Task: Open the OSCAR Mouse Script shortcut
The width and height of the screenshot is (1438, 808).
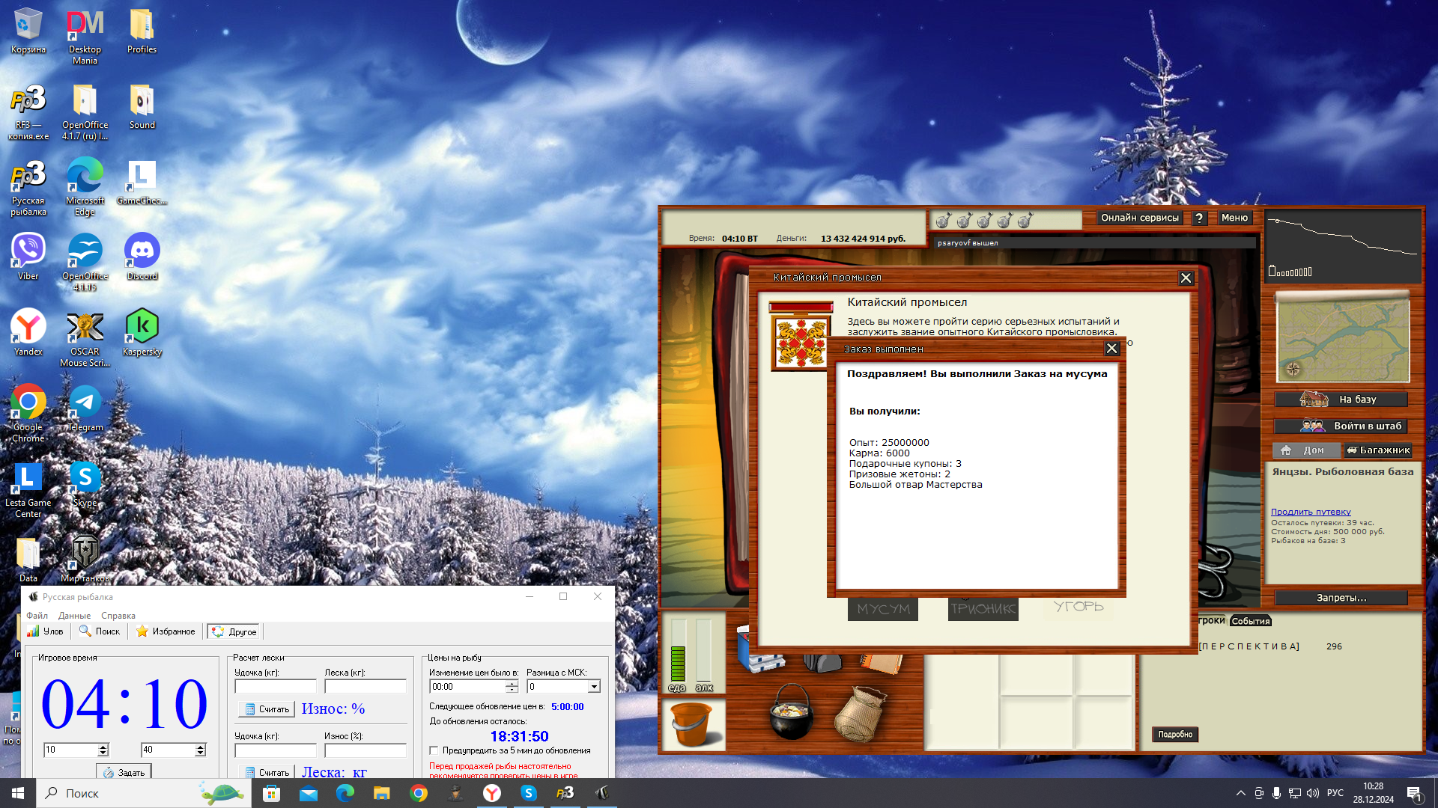Action: tap(85, 340)
